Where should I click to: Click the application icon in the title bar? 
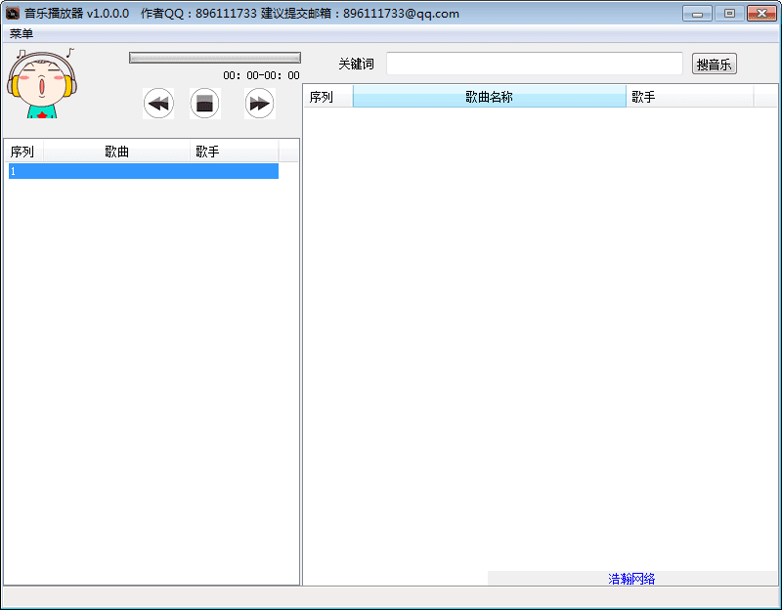[x=12, y=13]
